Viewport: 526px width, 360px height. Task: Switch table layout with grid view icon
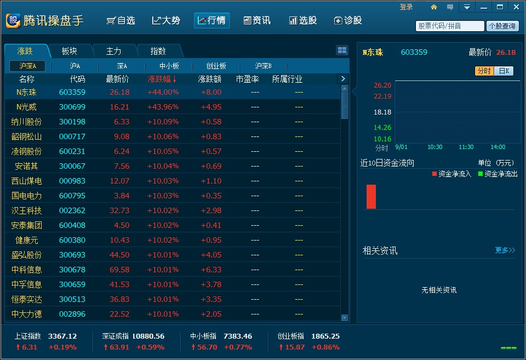(x=342, y=50)
